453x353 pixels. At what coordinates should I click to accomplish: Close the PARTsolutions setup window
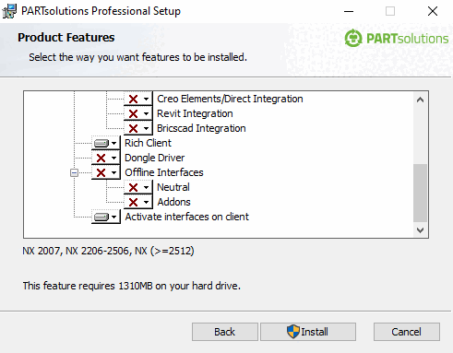433,11
